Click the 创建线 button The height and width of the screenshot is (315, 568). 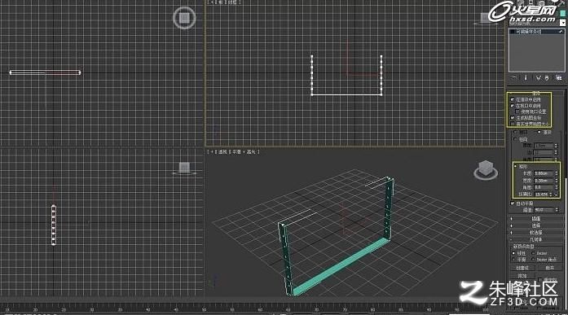(x=522, y=268)
